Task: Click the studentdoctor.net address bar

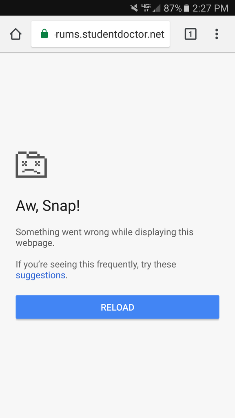Action: point(100,34)
